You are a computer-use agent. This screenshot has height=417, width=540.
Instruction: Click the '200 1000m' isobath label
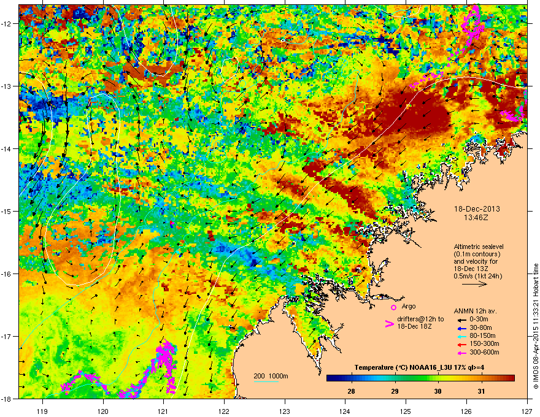click(x=271, y=376)
